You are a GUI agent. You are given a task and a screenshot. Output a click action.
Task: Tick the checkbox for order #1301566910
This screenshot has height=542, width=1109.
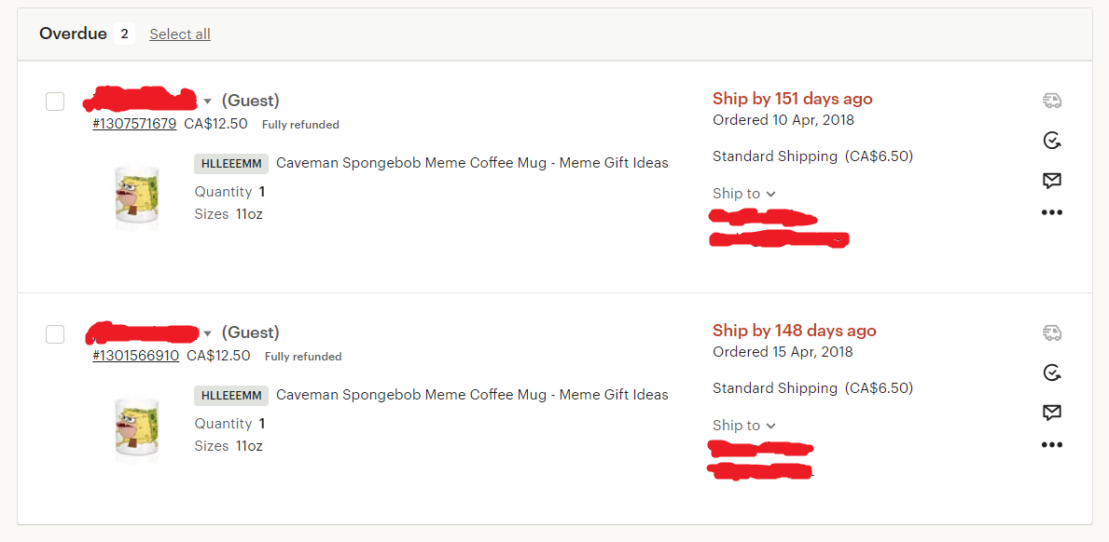click(55, 333)
